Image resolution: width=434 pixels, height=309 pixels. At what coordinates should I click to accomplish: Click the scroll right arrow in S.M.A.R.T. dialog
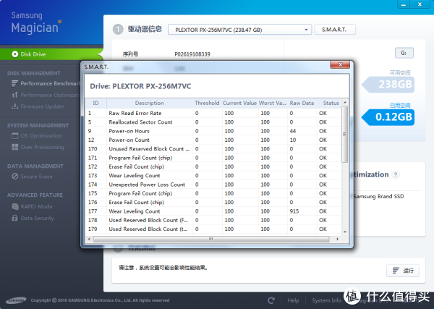pos(337,239)
